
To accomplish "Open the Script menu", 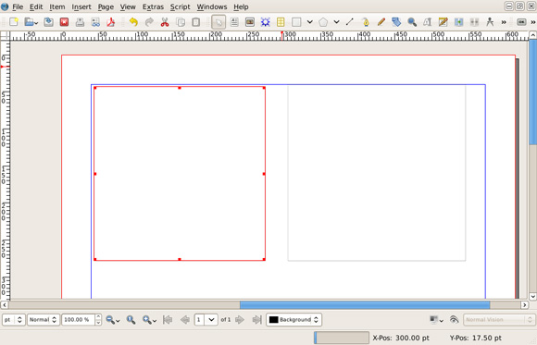I will (x=181, y=6).
